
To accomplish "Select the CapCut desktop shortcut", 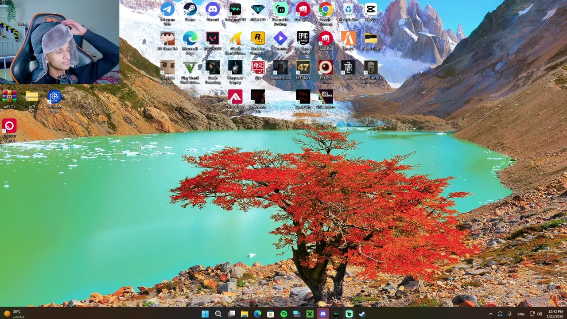I will coord(371,12).
